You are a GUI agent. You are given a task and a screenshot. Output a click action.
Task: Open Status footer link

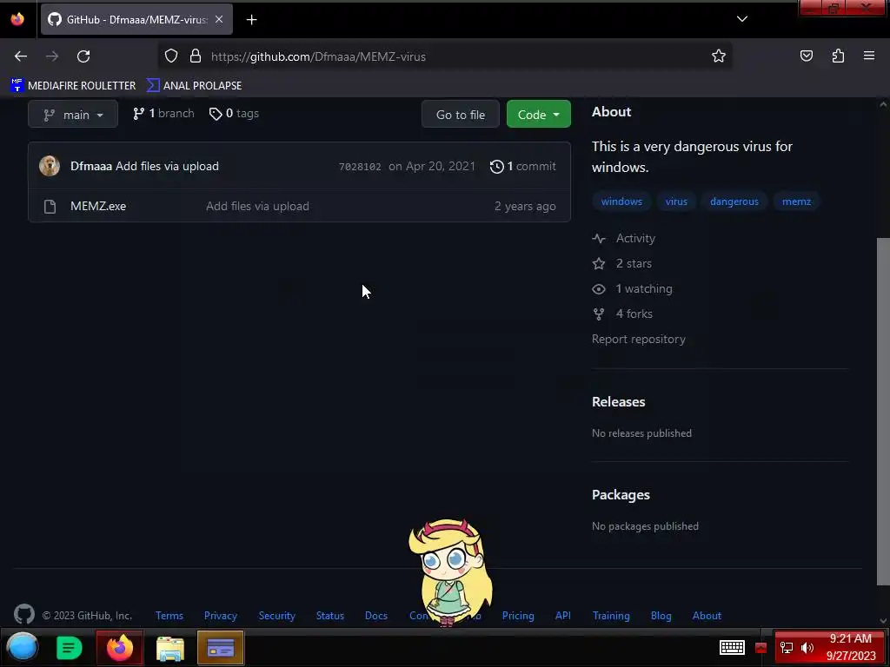click(x=329, y=616)
